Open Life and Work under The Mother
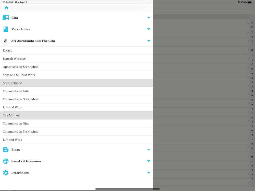This screenshot has height=191, width=255. (x=76, y=140)
